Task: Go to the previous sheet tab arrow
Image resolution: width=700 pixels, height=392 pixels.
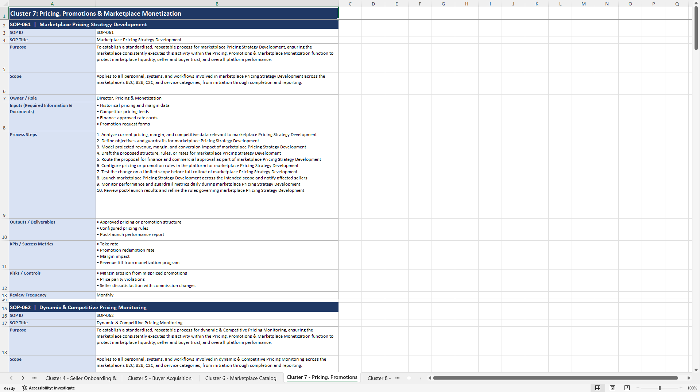Action: pos(11,378)
